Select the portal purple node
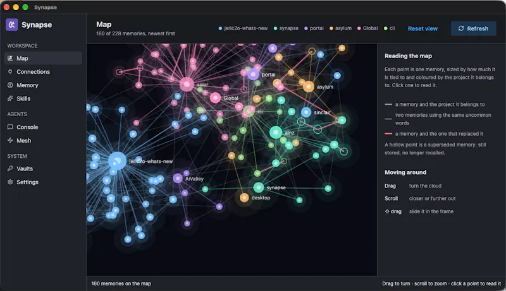The width and height of the screenshot is (506, 291). click(253, 74)
